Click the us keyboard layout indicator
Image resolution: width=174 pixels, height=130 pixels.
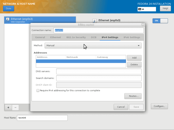[x=147, y=9]
